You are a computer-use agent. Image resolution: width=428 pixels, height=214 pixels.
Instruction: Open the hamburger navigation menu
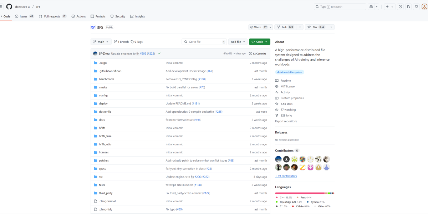[x=1, y=6]
